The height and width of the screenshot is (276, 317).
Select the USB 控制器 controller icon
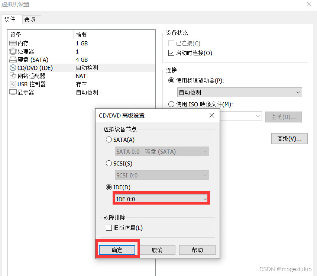pos(13,84)
